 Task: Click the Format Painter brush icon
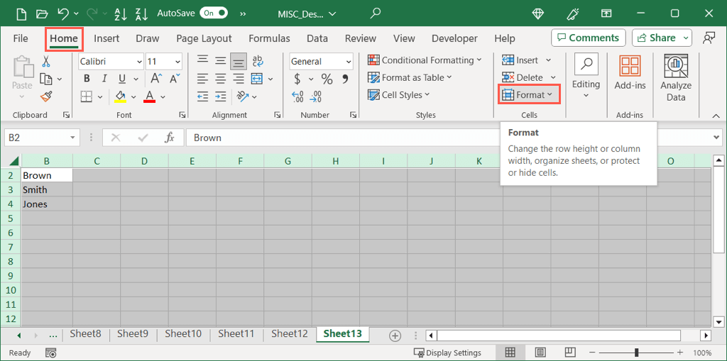pyautogui.click(x=46, y=96)
